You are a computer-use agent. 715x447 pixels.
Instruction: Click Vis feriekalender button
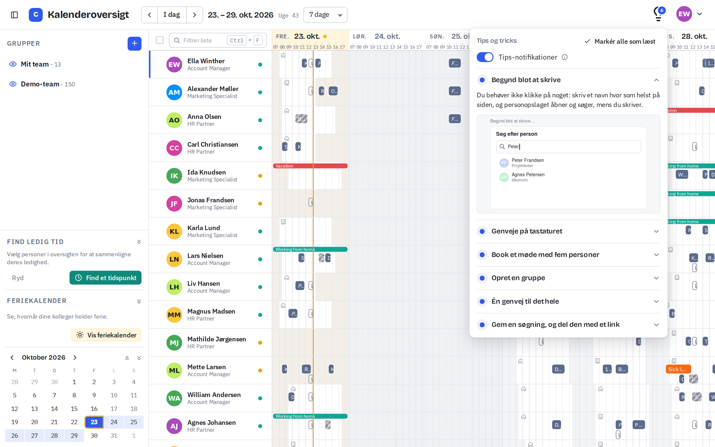tap(106, 335)
